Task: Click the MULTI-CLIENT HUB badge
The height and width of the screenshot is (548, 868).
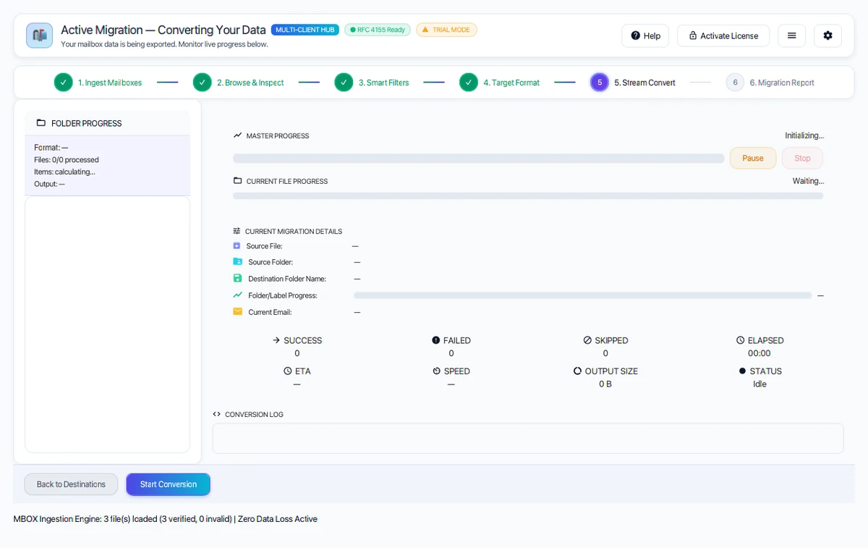Action: coord(305,30)
